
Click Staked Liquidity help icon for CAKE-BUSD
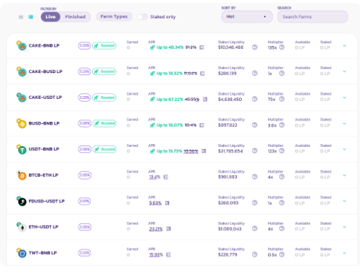255,73
